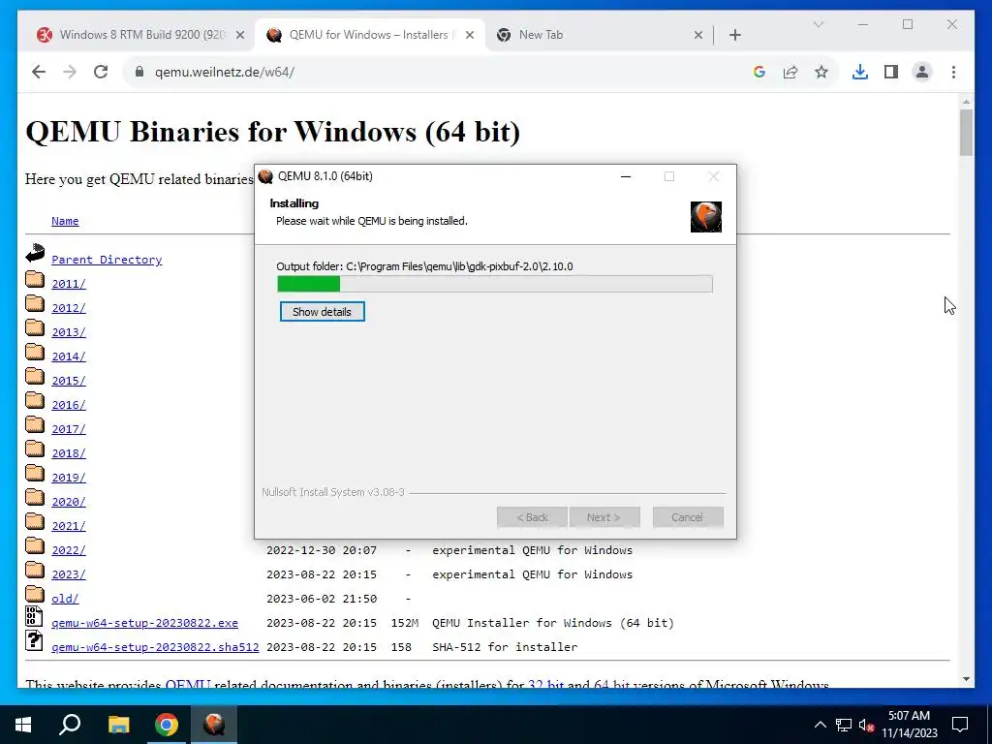Open the 2021/ folder link
Image resolution: width=992 pixels, height=744 pixels.
point(69,526)
